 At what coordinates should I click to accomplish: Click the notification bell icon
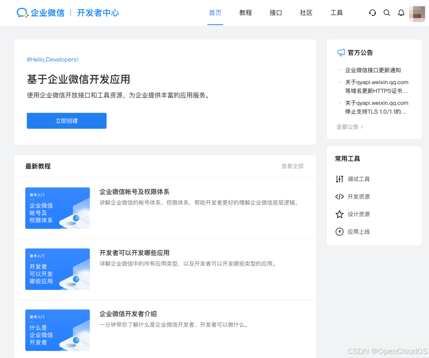click(401, 13)
